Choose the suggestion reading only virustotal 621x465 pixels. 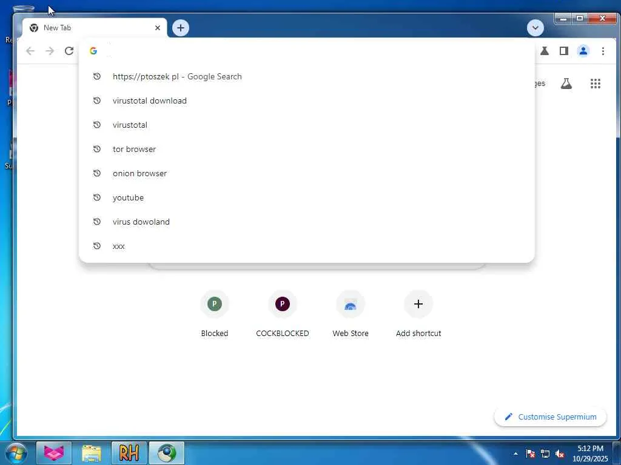coord(306,125)
